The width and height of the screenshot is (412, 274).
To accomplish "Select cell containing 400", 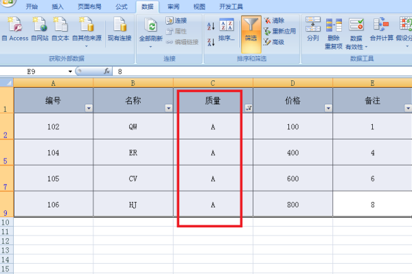I will (293, 152).
